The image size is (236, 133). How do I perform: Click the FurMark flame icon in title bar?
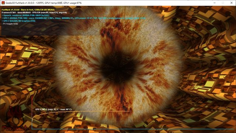(x=3, y=3)
